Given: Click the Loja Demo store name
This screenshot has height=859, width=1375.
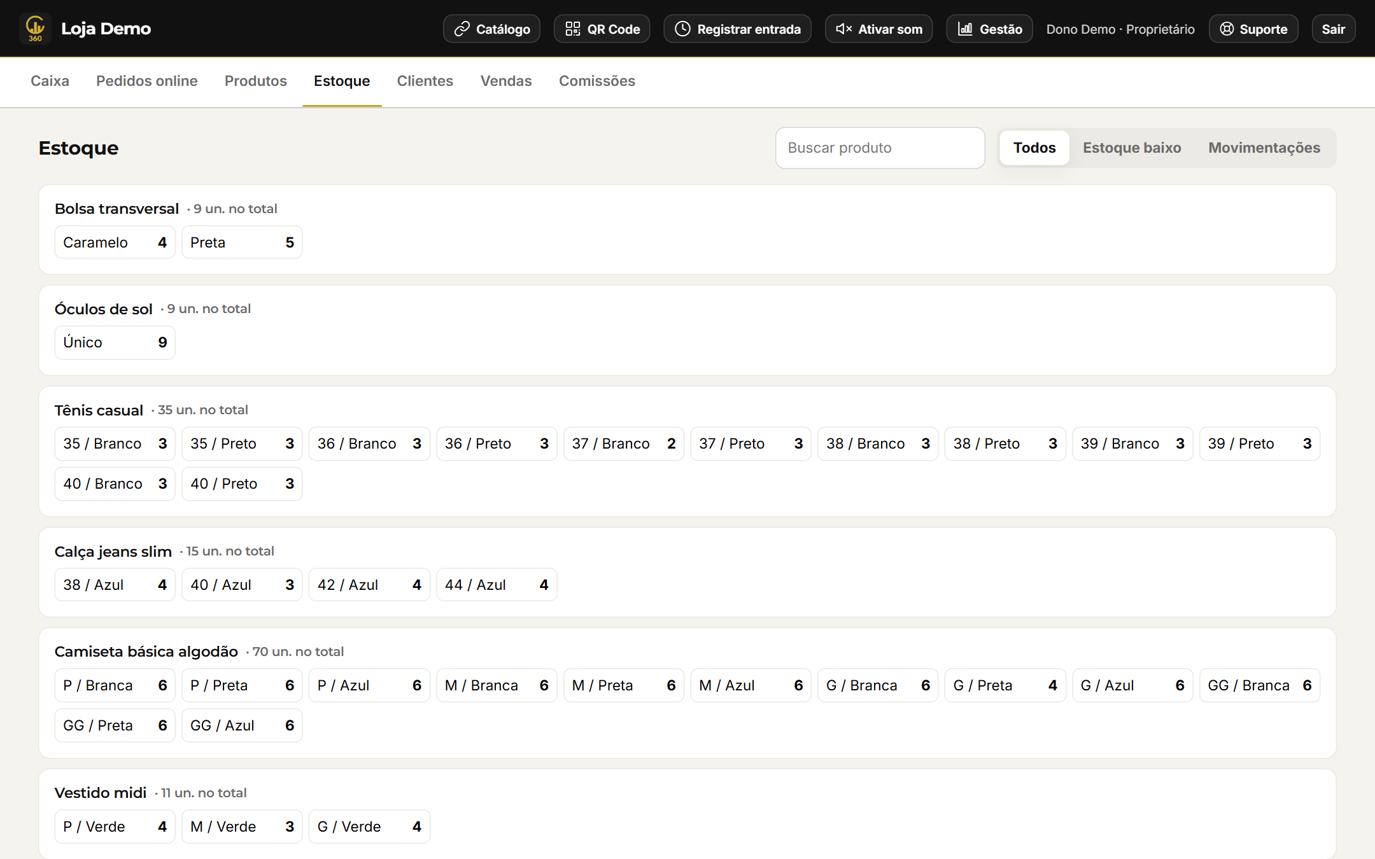Looking at the screenshot, I should pyautogui.click(x=106, y=29).
